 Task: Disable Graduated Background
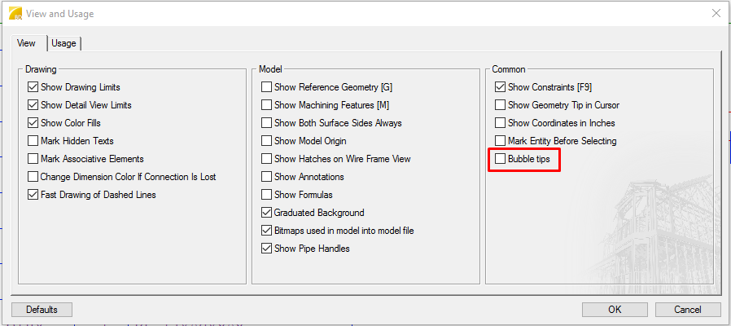point(267,213)
